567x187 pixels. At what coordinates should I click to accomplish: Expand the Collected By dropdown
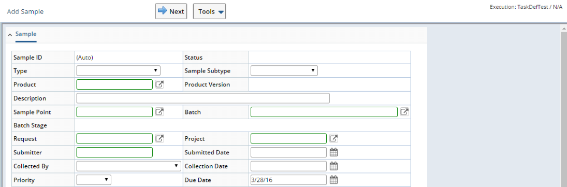(129, 166)
